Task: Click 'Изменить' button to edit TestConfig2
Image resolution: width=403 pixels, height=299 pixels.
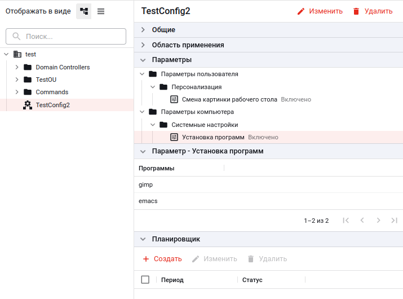Action: pos(320,11)
